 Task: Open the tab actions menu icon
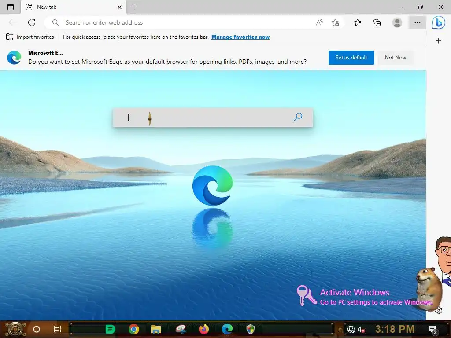pos(11,7)
